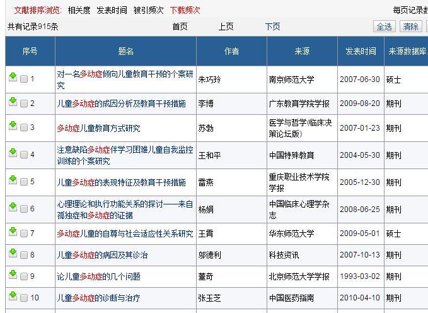Open article 对一名多动症倾向儿童教育干预的个案研究
Viewport: 428px width, 313px height.
pos(125,80)
